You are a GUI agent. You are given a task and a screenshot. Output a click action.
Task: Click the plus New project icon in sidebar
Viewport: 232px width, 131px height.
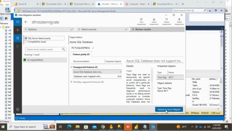tap(18, 30)
